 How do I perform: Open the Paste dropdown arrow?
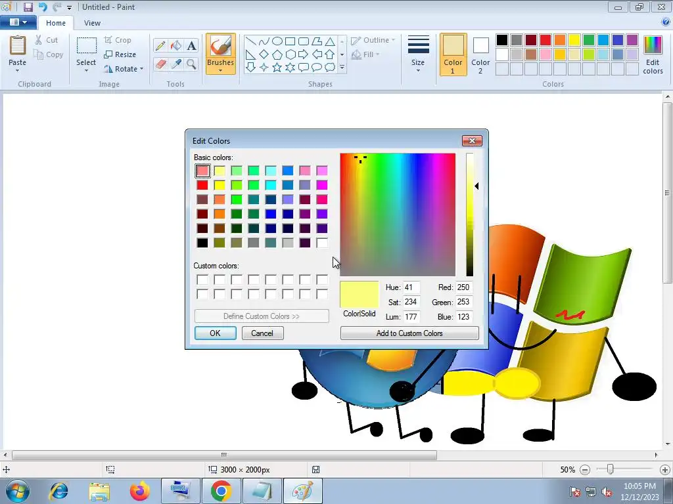click(18, 71)
